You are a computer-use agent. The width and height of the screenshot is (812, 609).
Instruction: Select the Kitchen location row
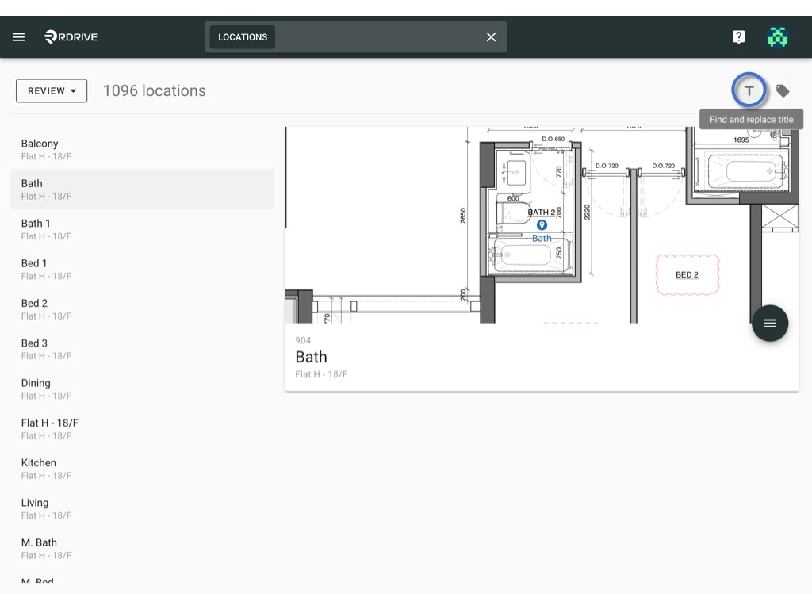tap(143, 469)
